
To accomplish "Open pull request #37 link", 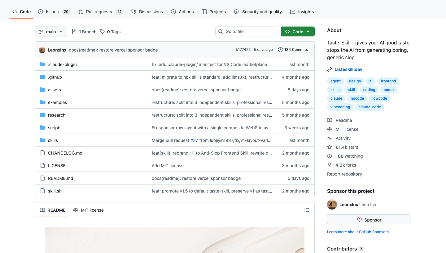I will [194, 140].
